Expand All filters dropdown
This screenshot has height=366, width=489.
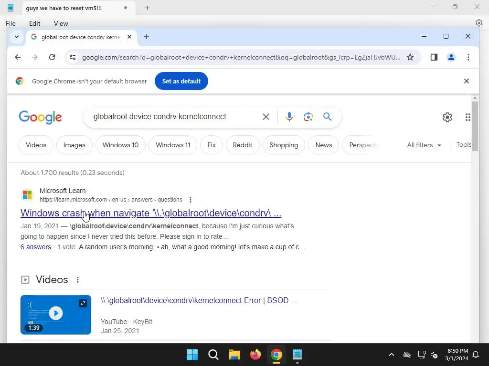pos(424,145)
